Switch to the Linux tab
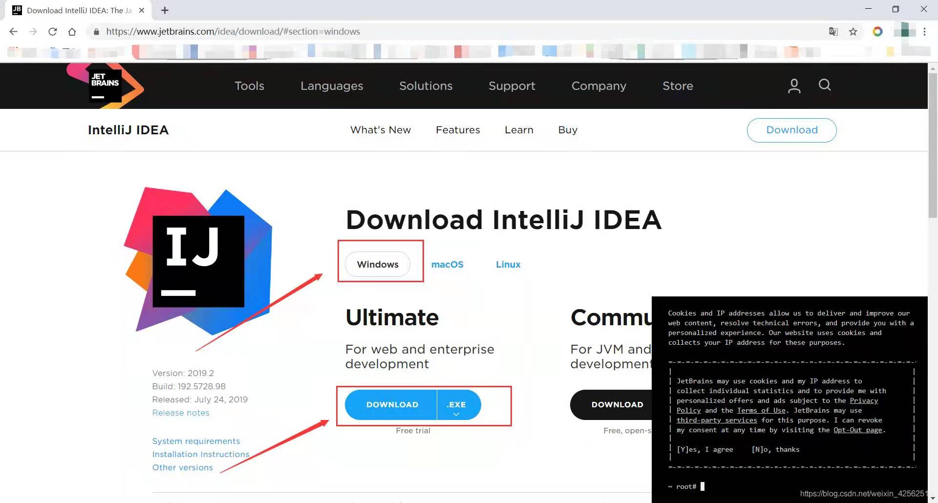 pyautogui.click(x=508, y=264)
